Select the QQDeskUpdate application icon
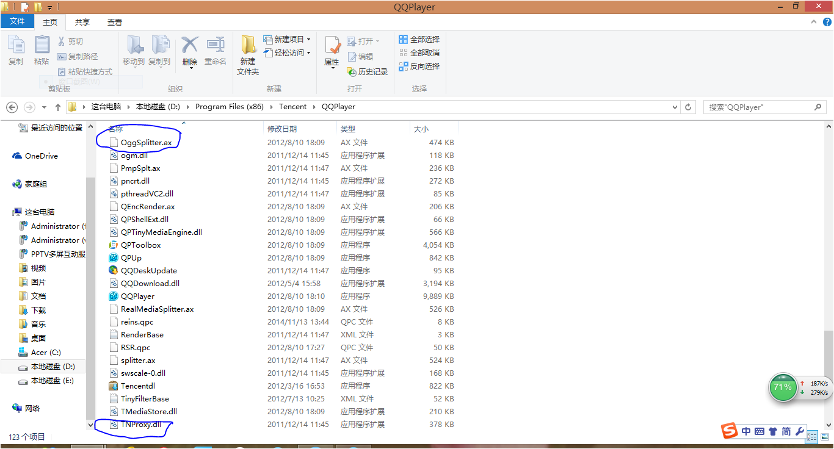This screenshot has width=834, height=449. [x=113, y=270]
